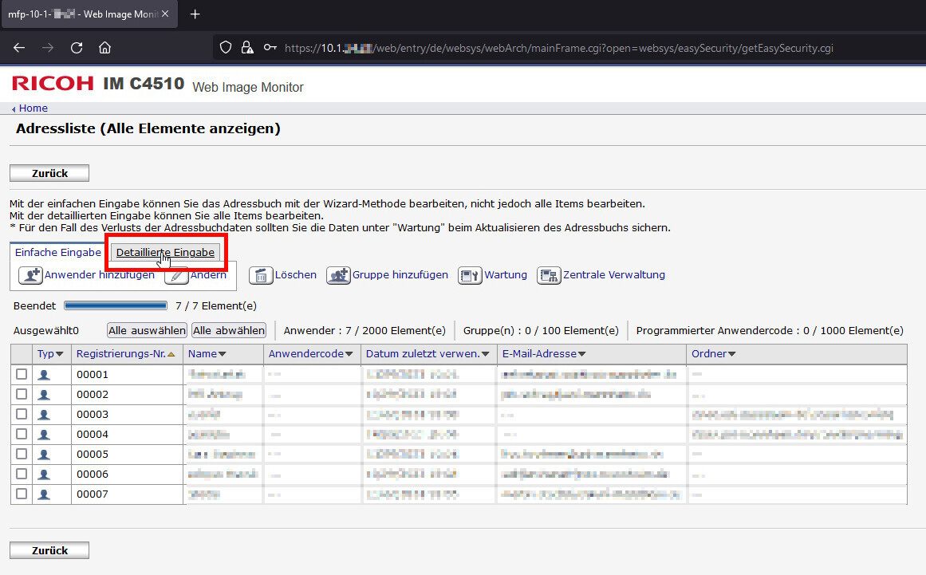The height and width of the screenshot is (575, 926).
Task: Tick the checkbox for entry 00001
Action: [x=22, y=374]
